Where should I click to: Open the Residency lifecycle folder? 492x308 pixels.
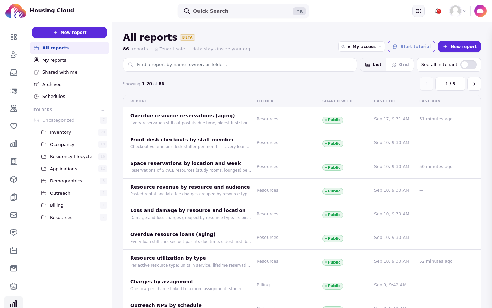(73, 157)
